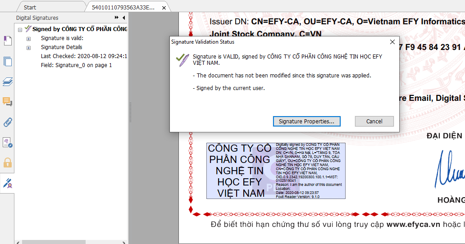Collapse the Digital Signatures panel with left arrow
Image resolution: width=465 pixels, height=244 pixels.
pyautogui.click(x=123, y=18)
